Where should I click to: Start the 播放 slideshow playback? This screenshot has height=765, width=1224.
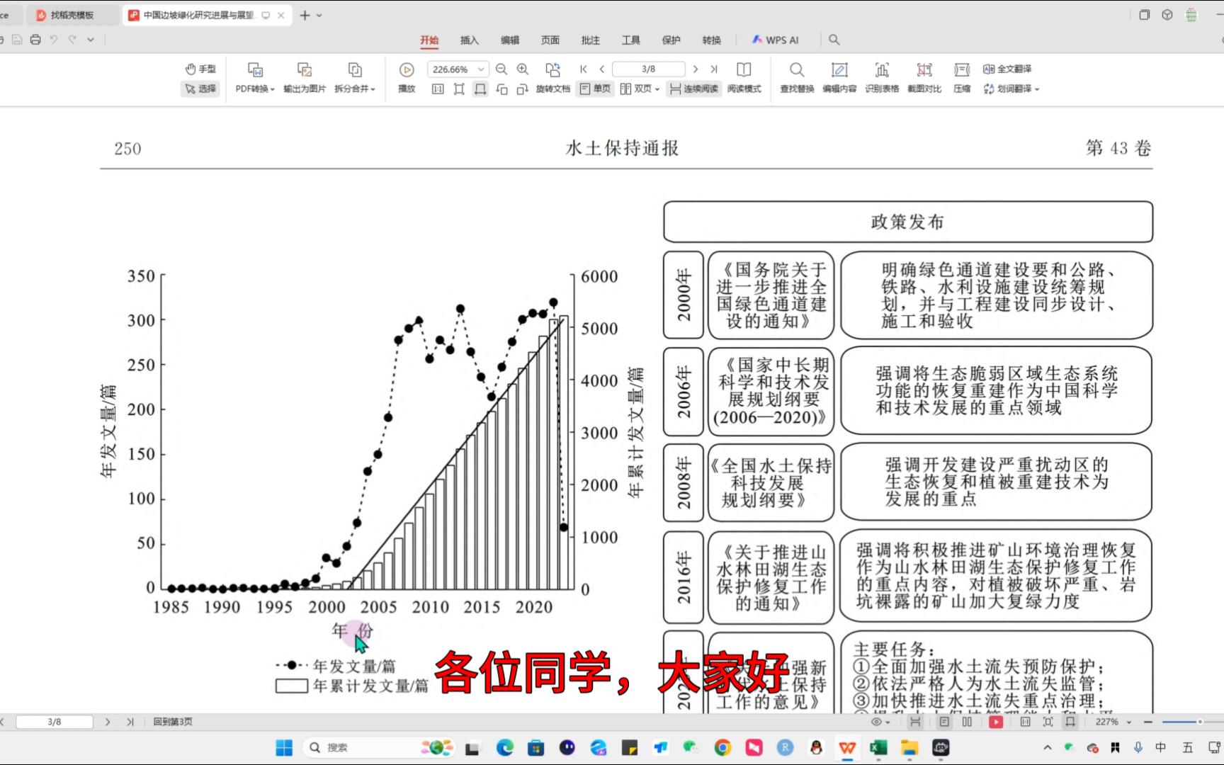click(407, 78)
